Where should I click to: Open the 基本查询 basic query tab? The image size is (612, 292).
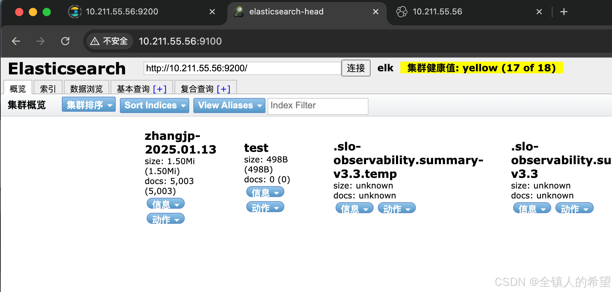click(x=133, y=89)
